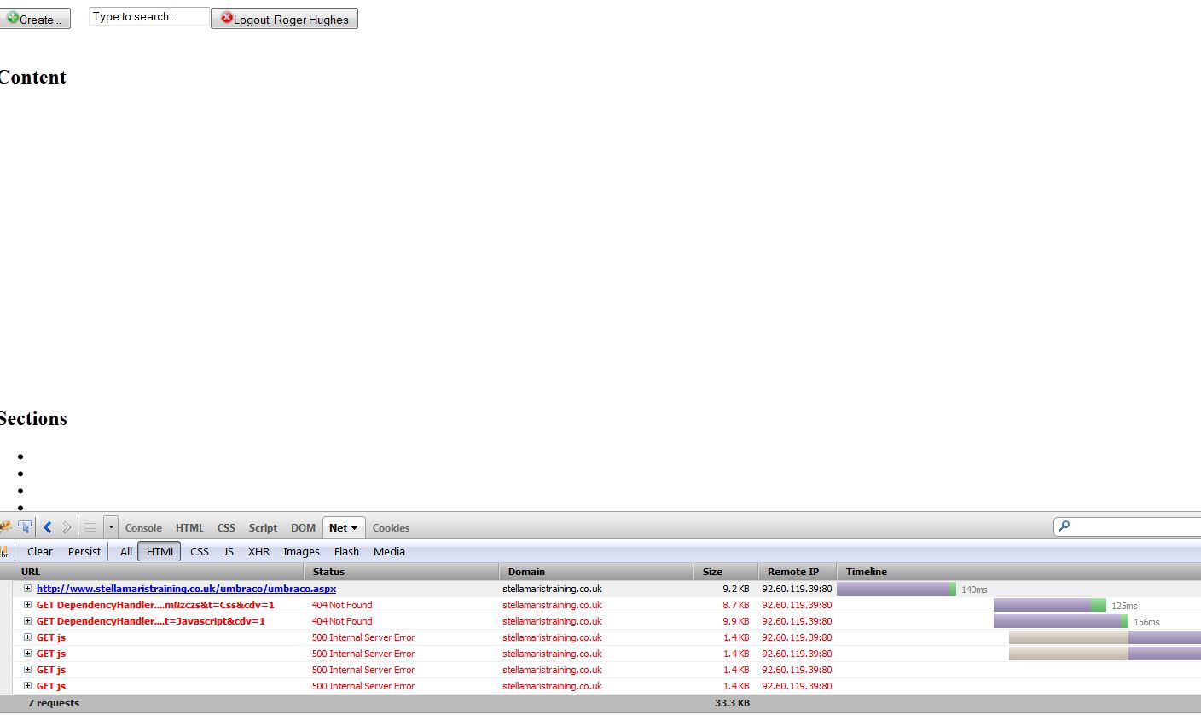This screenshot has width=1201, height=715.
Task: Sort by the Status column header
Action: [402, 572]
